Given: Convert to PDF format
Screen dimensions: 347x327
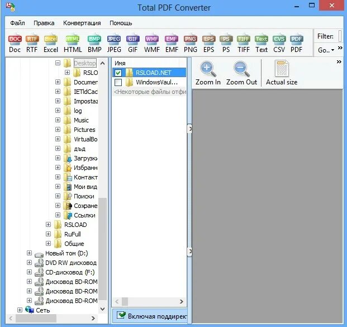Looking at the screenshot, I should 296,44.
